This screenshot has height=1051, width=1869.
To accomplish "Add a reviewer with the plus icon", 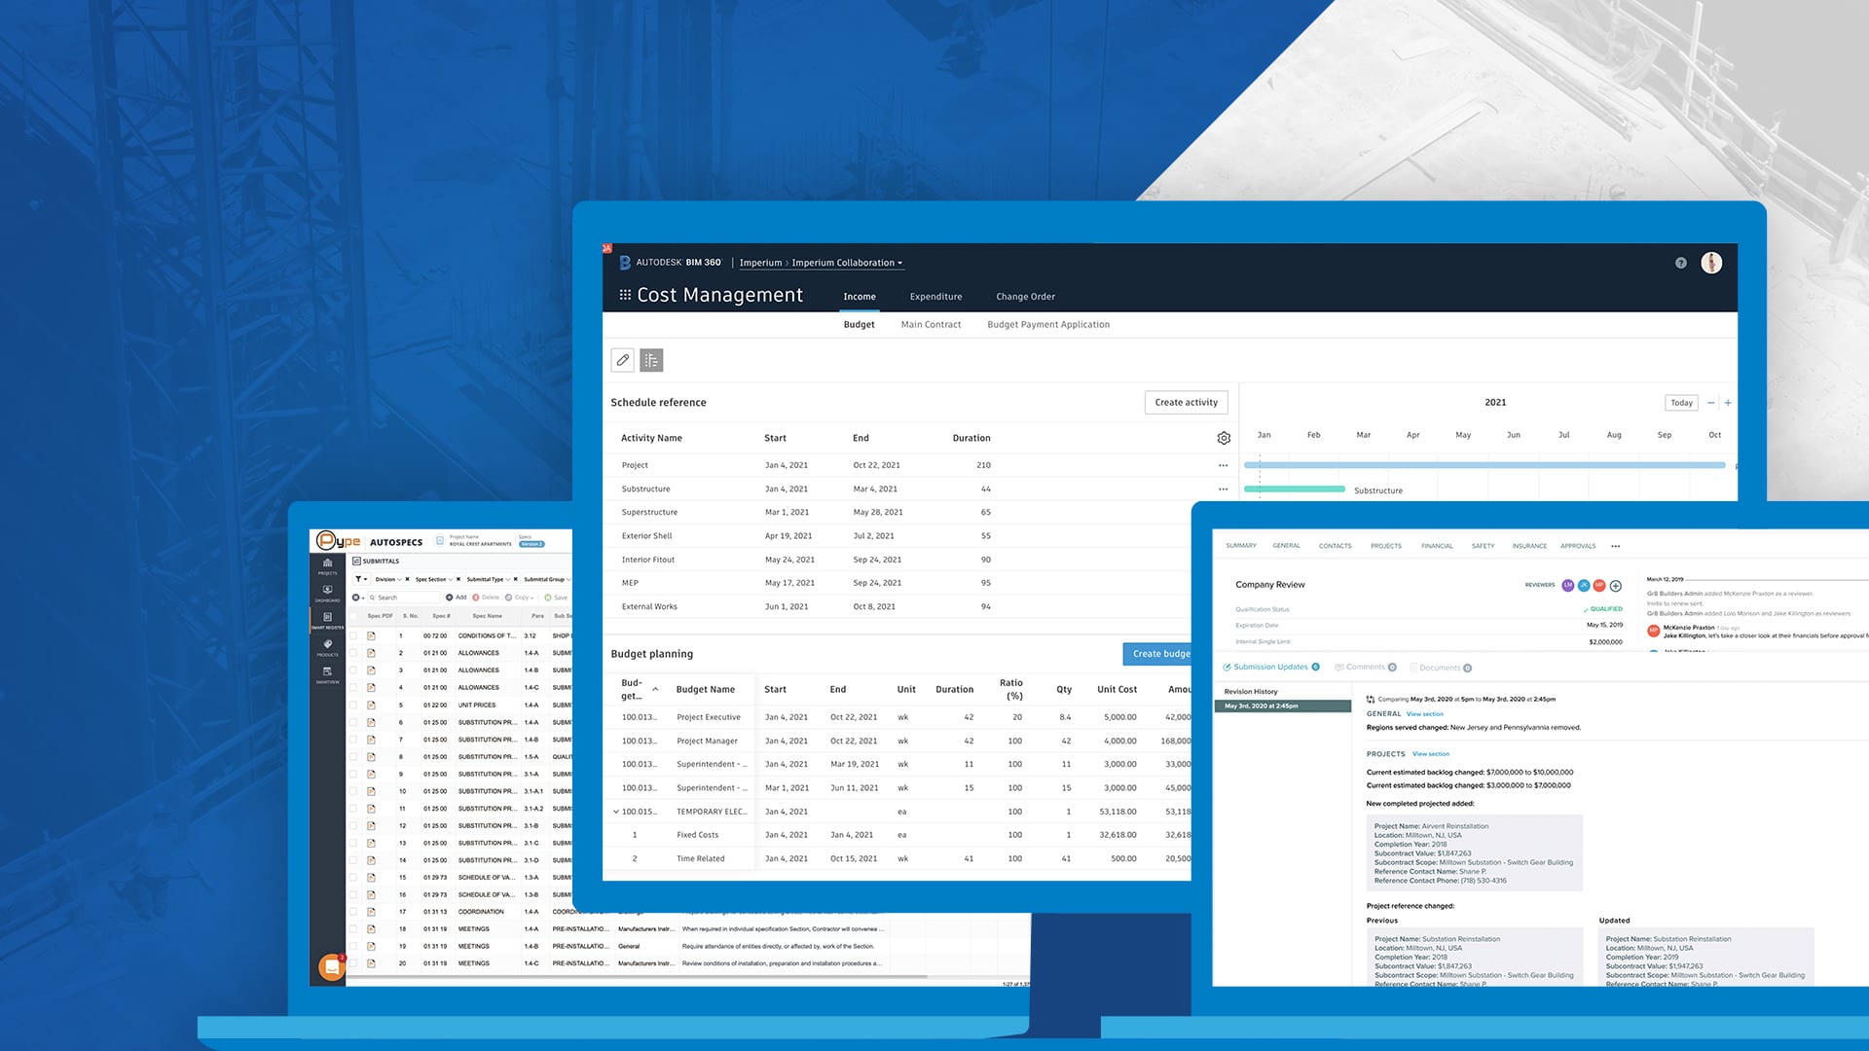I will click(1616, 586).
